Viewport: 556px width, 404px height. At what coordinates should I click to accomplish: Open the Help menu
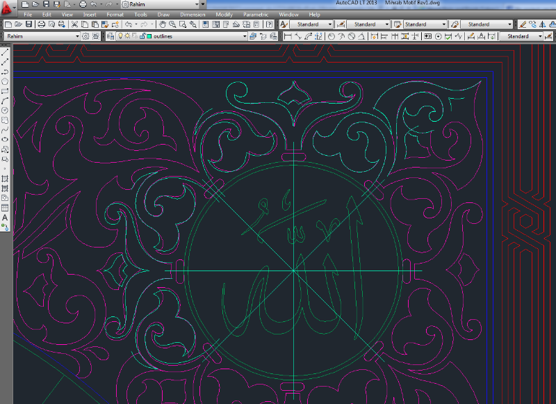pos(314,15)
